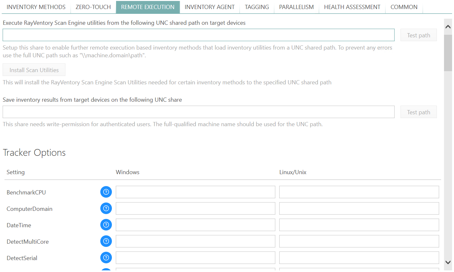Open the HEALTH ASSESSMENT tab
The image size is (454, 272).
352,7
